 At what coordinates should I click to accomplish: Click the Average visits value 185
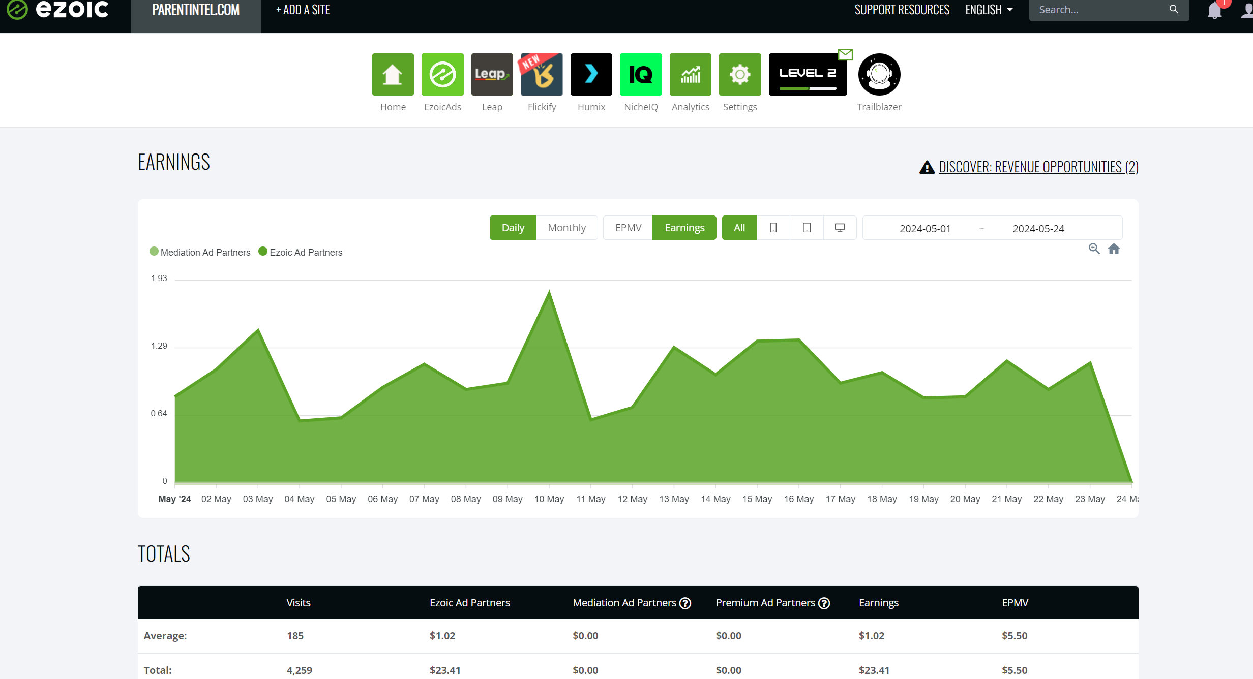295,636
